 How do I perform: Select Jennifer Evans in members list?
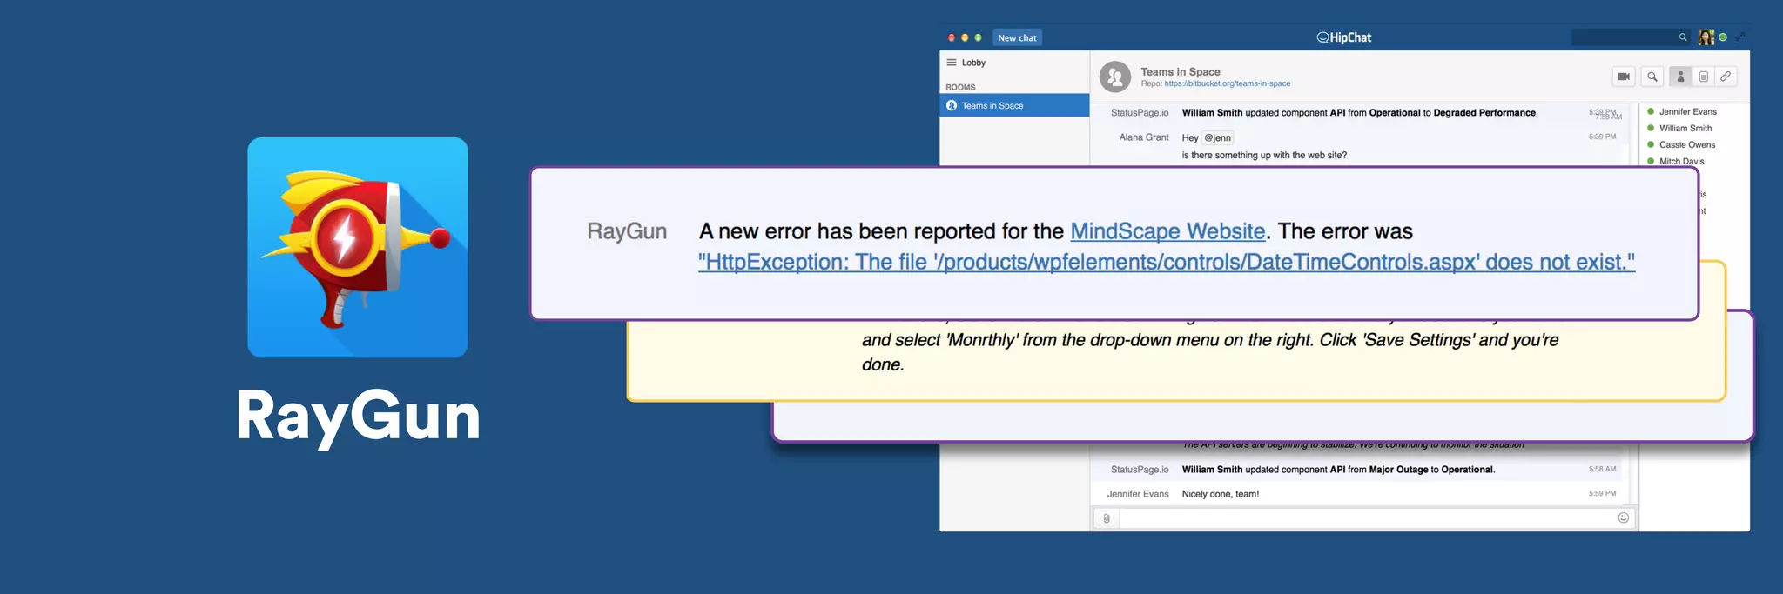1687,111
